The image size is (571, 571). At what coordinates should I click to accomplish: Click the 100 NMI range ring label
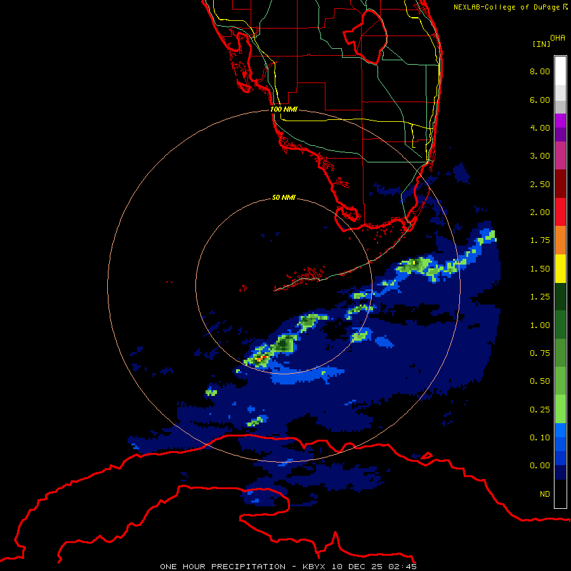tap(284, 109)
